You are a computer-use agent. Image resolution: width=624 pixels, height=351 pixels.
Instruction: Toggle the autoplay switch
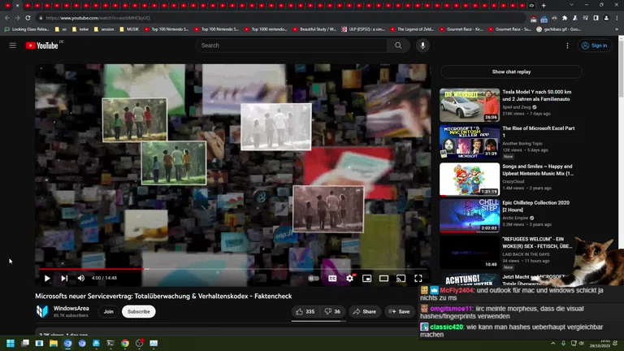(314, 279)
